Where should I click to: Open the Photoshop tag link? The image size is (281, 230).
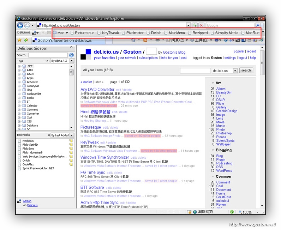click(x=224, y=133)
